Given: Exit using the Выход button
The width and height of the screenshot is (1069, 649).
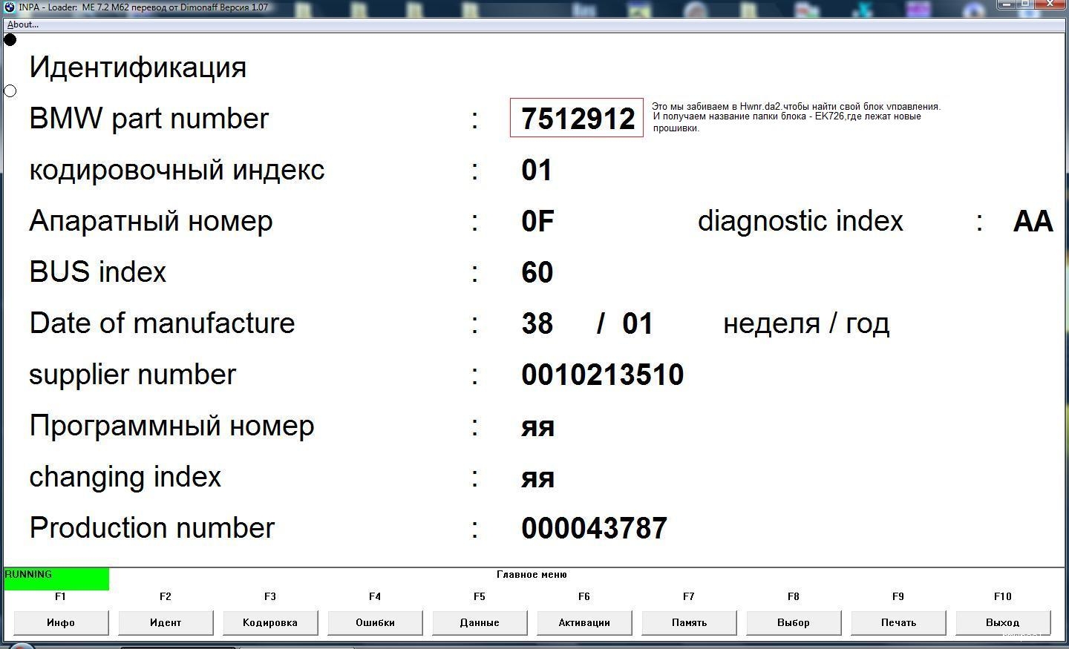Looking at the screenshot, I should tap(1003, 622).
